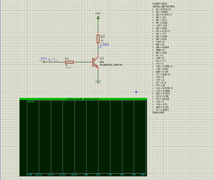Click the IS = 4.031E-16 parameter line
214x180 pixels.
pos(161,9)
